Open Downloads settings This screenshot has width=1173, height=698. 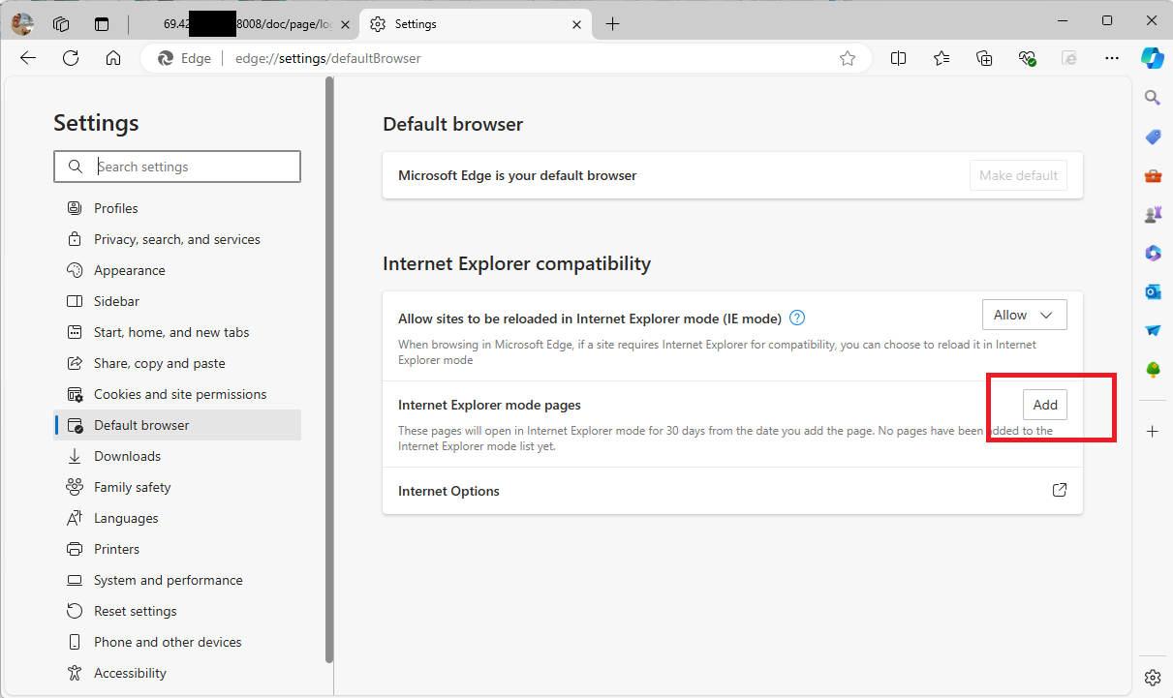point(177,456)
